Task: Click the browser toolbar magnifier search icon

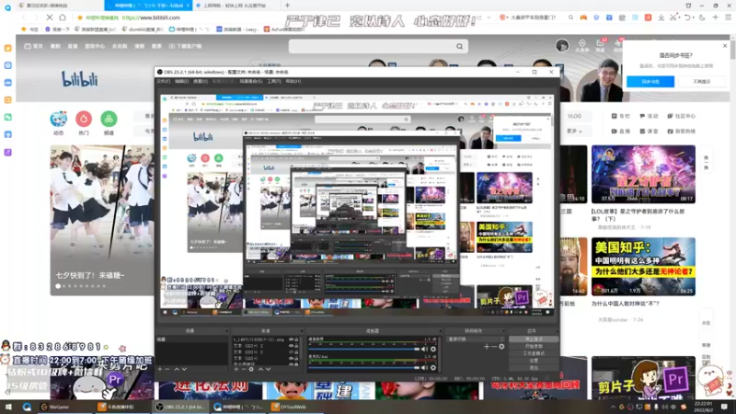Action: coord(570,17)
